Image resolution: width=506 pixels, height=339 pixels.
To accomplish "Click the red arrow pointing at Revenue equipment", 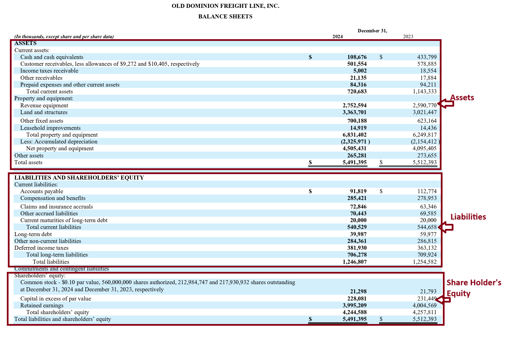I will pyautogui.click(x=446, y=103).
